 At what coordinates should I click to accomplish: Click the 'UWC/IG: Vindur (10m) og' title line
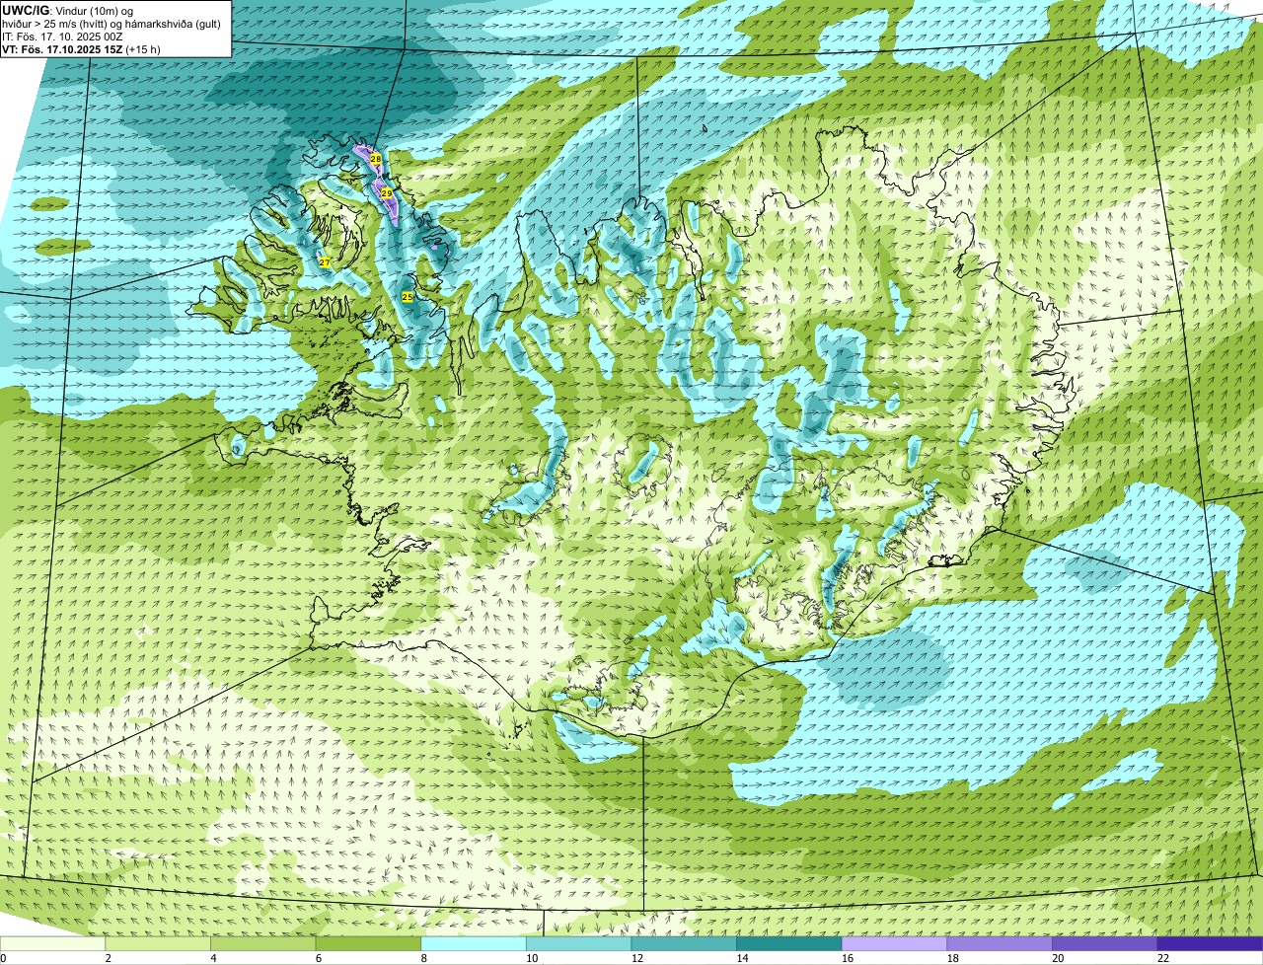(68, 10)
